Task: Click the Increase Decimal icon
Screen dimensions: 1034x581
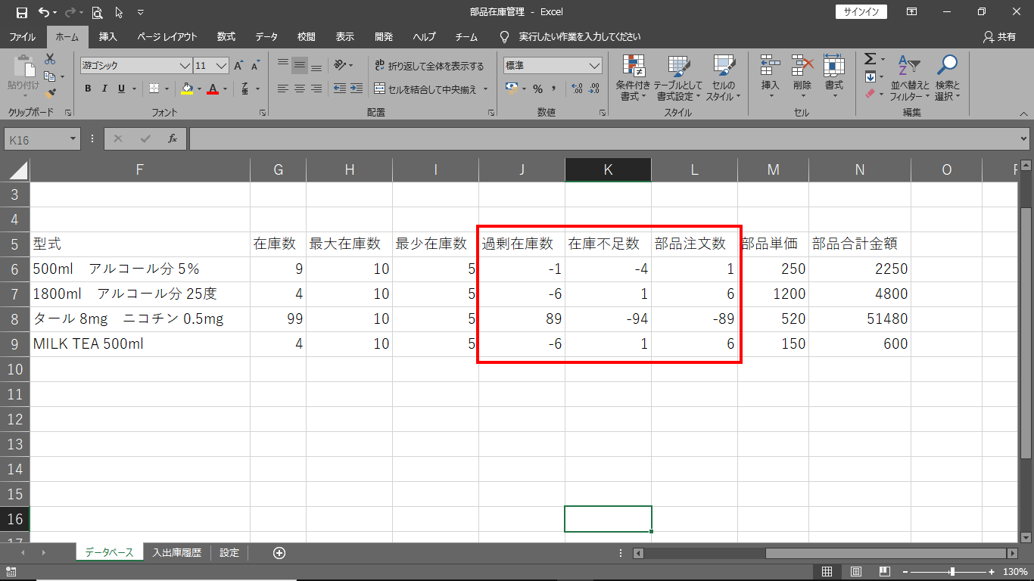Action: click(x=577, y=89)
